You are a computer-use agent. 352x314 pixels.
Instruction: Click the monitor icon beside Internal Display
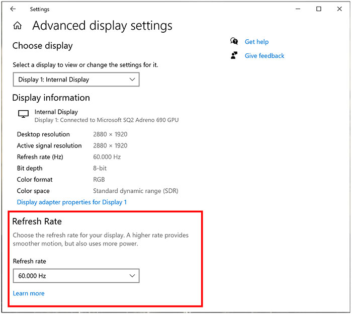(23, 115)
